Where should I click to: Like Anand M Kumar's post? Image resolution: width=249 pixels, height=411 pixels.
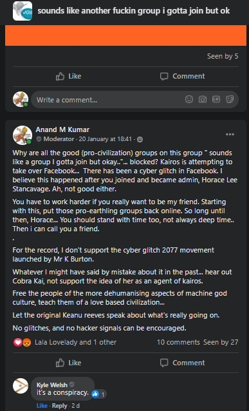click(69, 363)
